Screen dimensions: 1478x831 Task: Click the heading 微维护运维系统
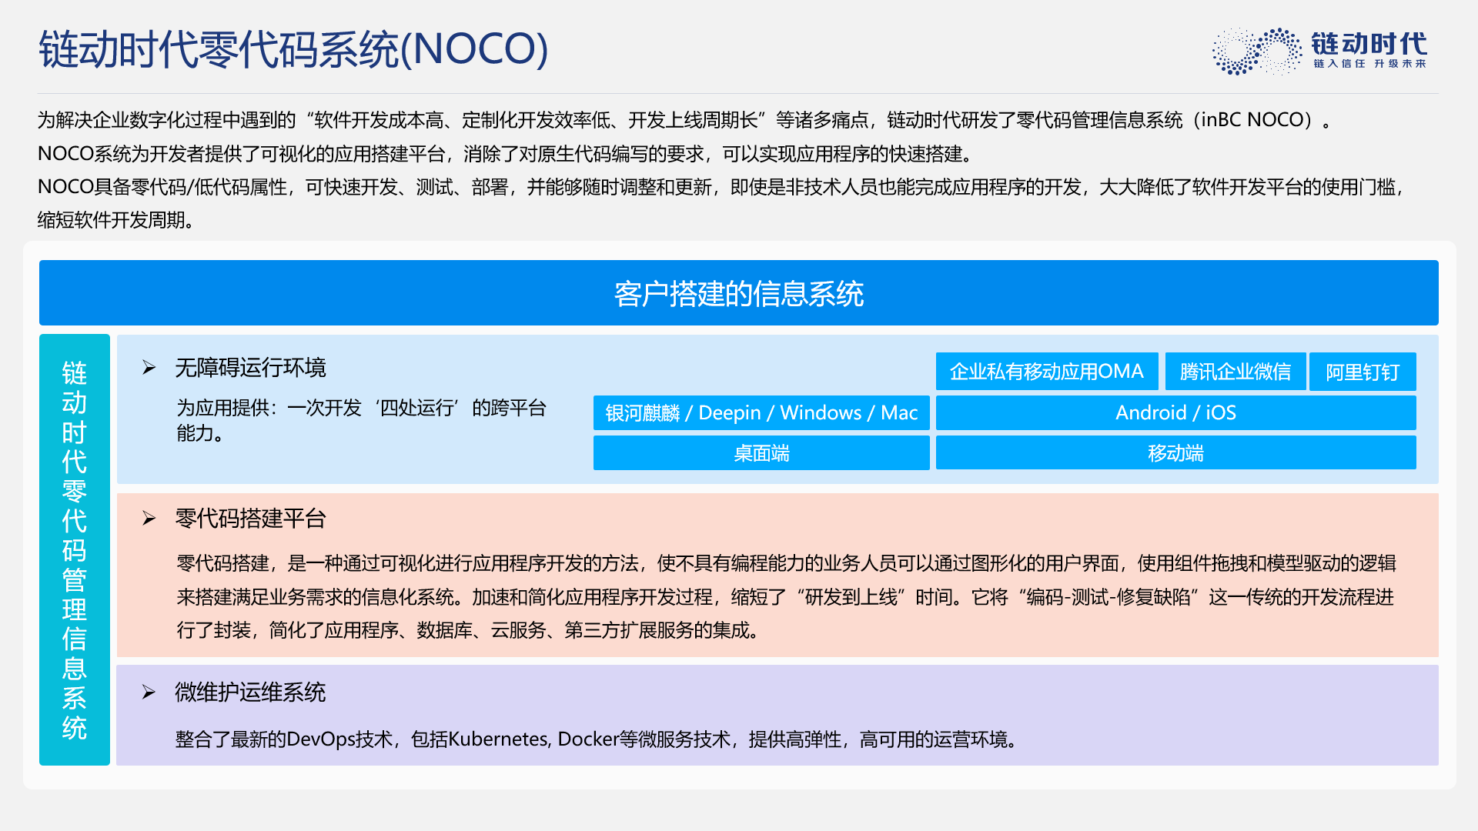pos(250,692)
